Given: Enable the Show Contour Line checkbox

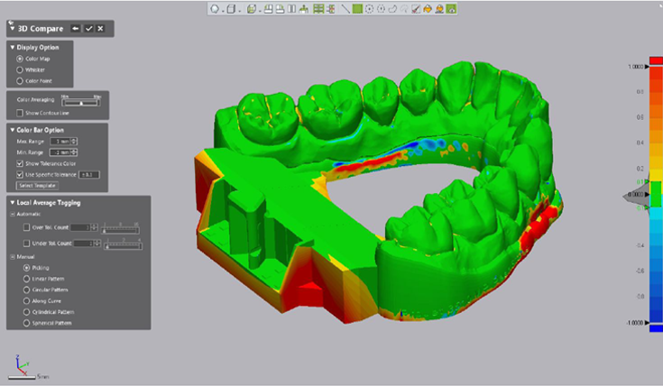Looking at the screenshot, I should pyautogui.click(x=21, y=112).
